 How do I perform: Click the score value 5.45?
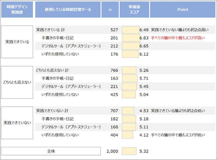coord(144,86)
